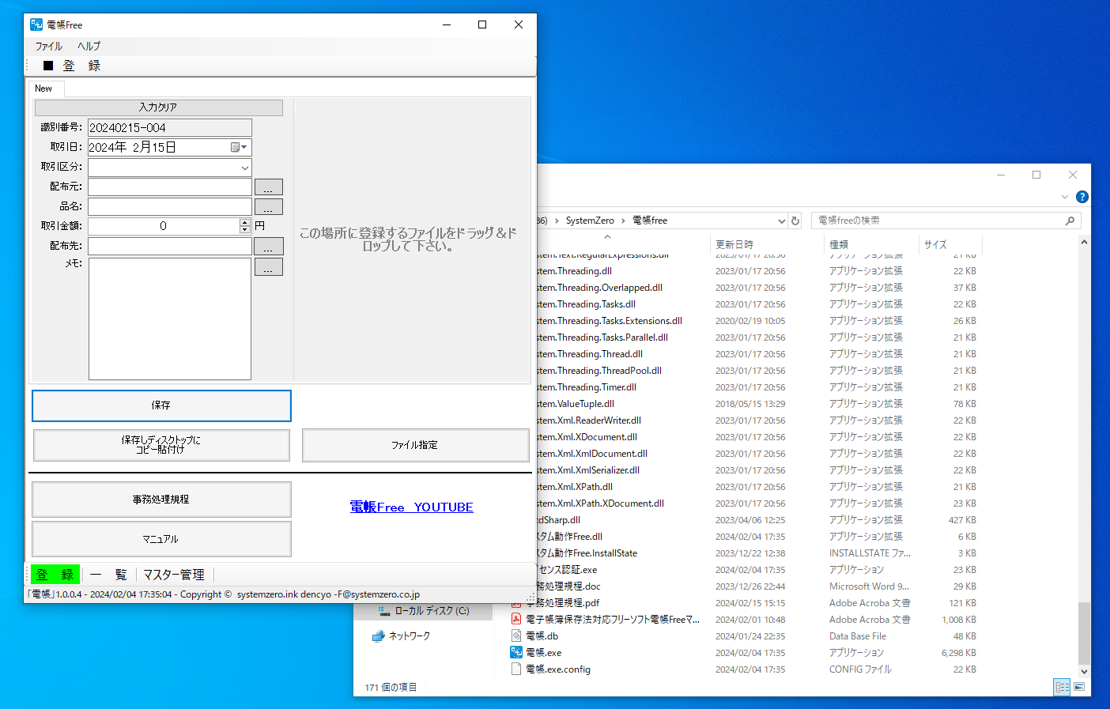This screenshot has width=1110, height=709.
Task: Click the PDF icon beside 事務処理規程.pdf
Action: click(x=515, y=602)
